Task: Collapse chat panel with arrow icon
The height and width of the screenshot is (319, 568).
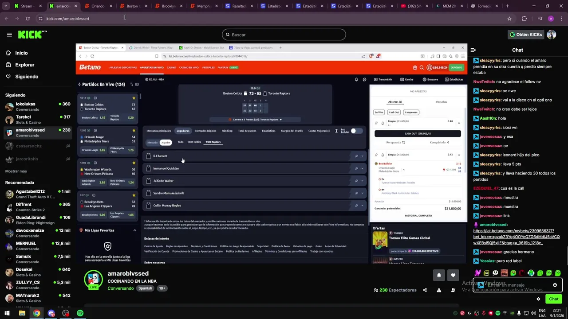Action: [473, 50]
